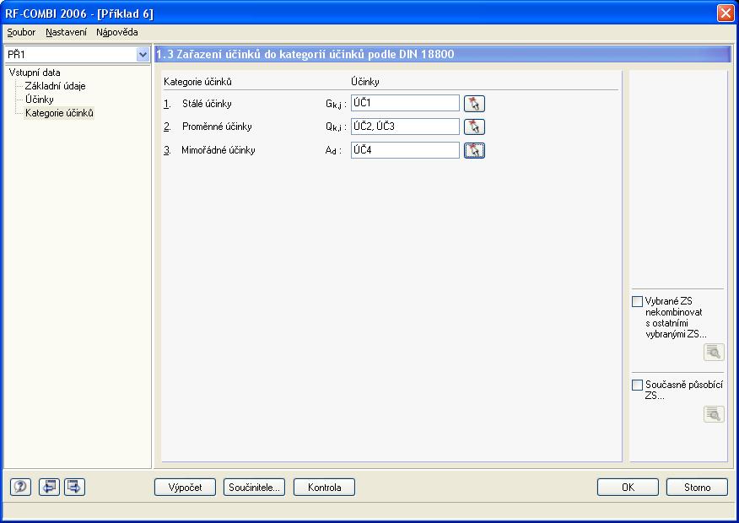Image resolution: width=739 pixels, height=523 pixels.
Task: Open the Nastavení menu
Action: 66,33
